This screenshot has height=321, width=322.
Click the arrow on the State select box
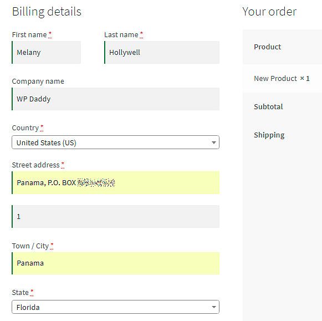coord(214,307)
